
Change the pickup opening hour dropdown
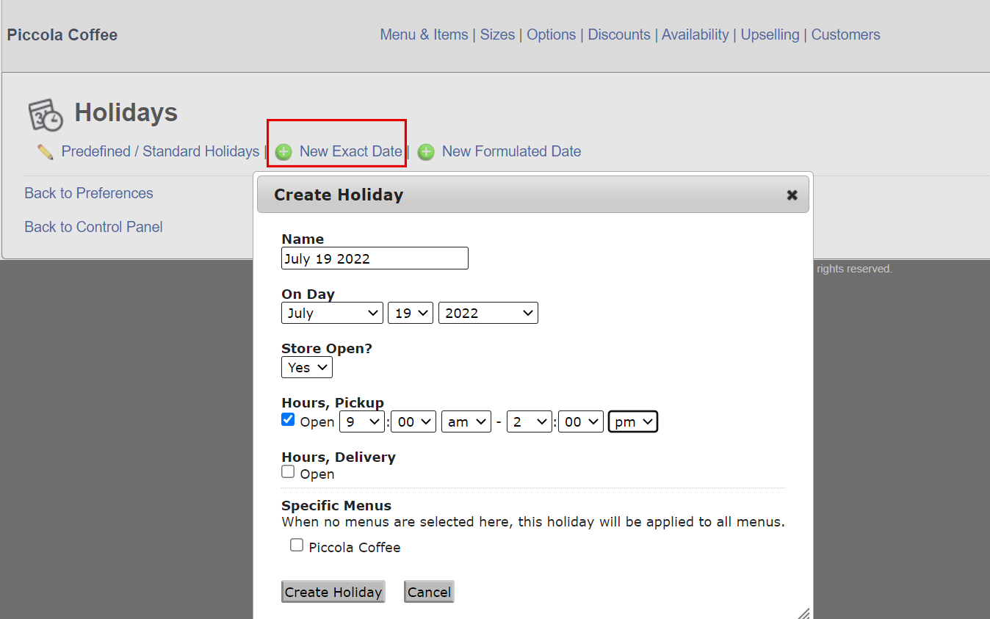click(362, 421)
